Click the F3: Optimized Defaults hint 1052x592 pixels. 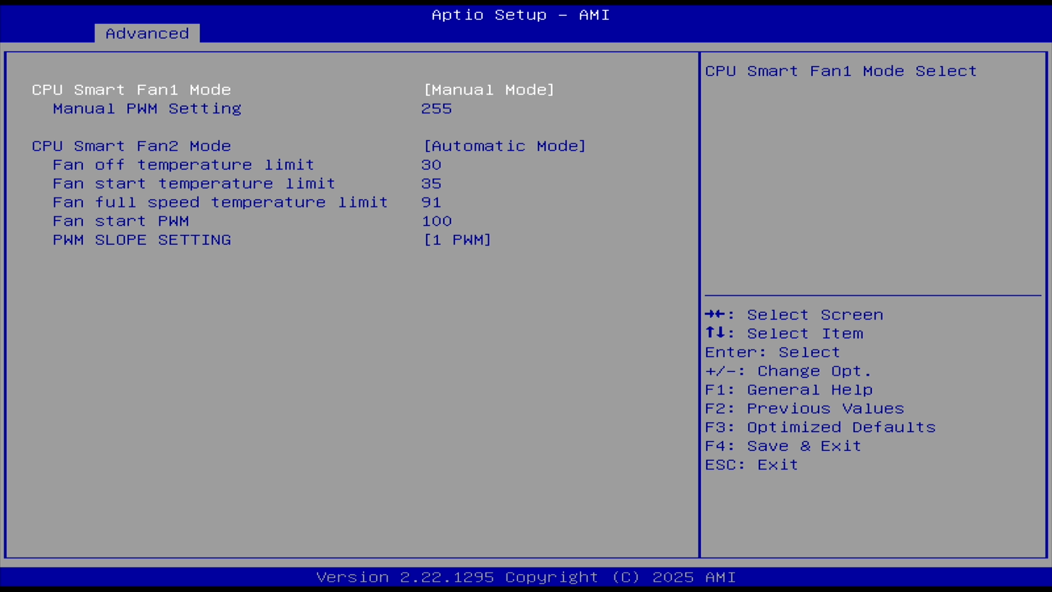click(x=820, y=427)
